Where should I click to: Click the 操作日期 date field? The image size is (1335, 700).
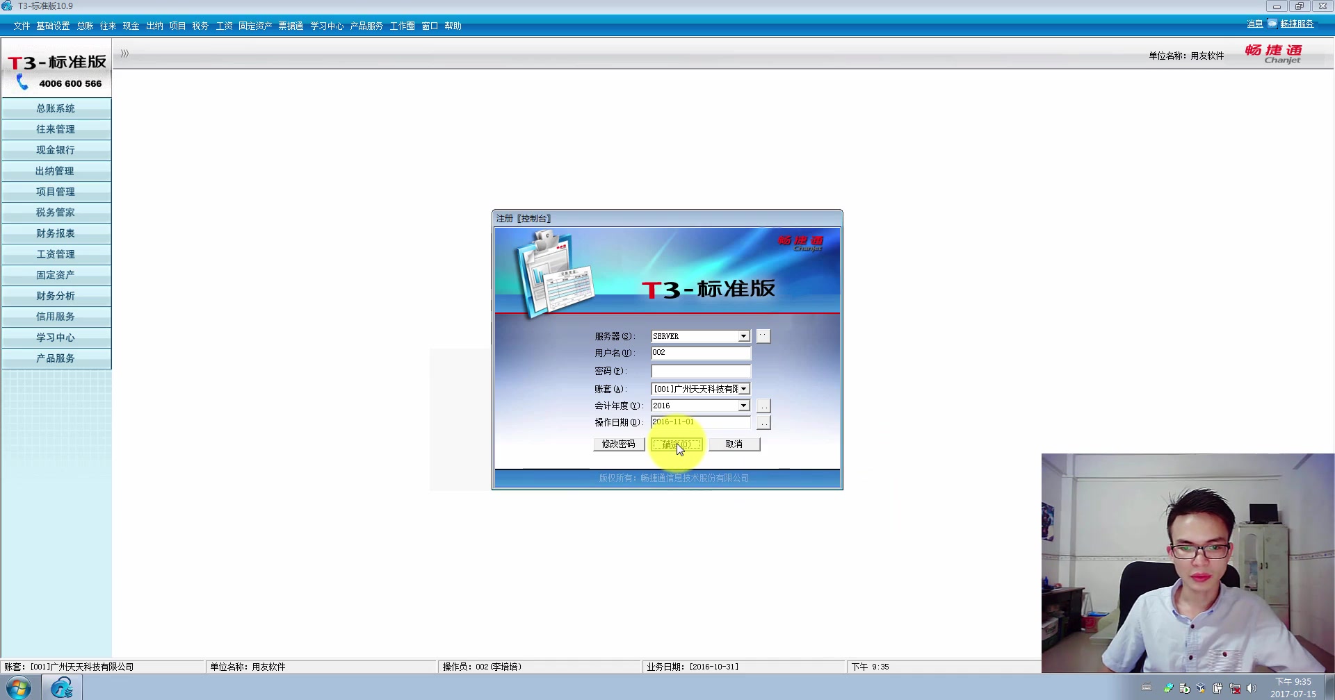(701, 422)
